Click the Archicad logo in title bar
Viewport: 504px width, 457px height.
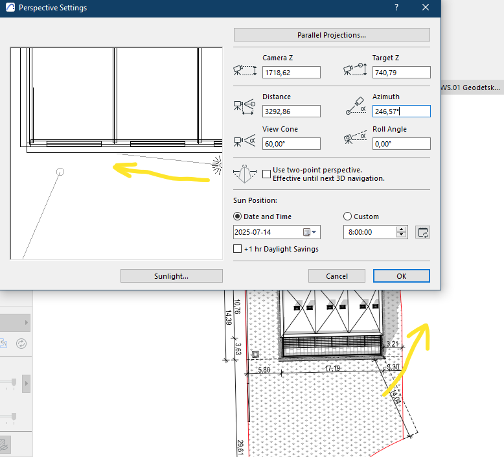click(x=10, y=7)
